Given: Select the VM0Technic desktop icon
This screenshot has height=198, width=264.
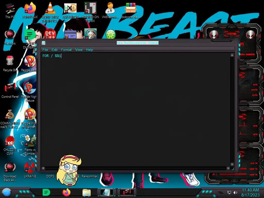Looking at the screenshot, I should coord(110,10).
